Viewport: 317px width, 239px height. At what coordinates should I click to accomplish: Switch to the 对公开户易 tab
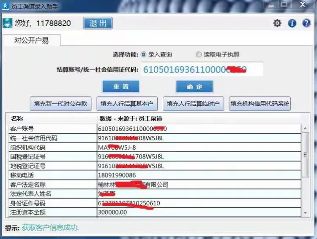pos(31,40)
